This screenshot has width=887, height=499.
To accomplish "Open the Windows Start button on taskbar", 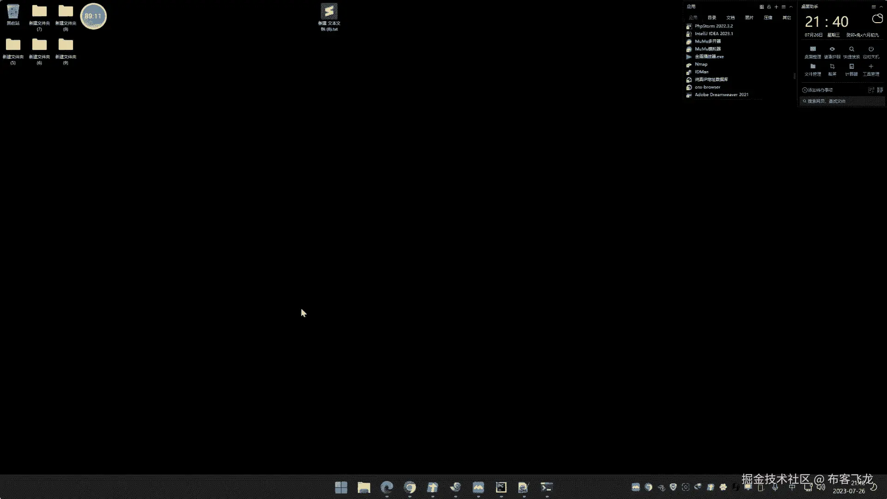I will pos(341,487).
